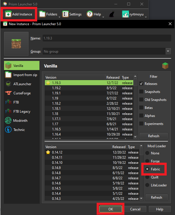Click the Cancel button
This screenshot has height=215, width=175.
[x=135, y=209]
